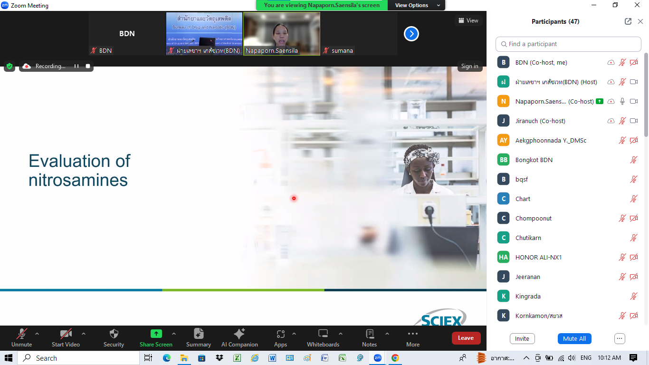Click the Invite button

point(522,338)
